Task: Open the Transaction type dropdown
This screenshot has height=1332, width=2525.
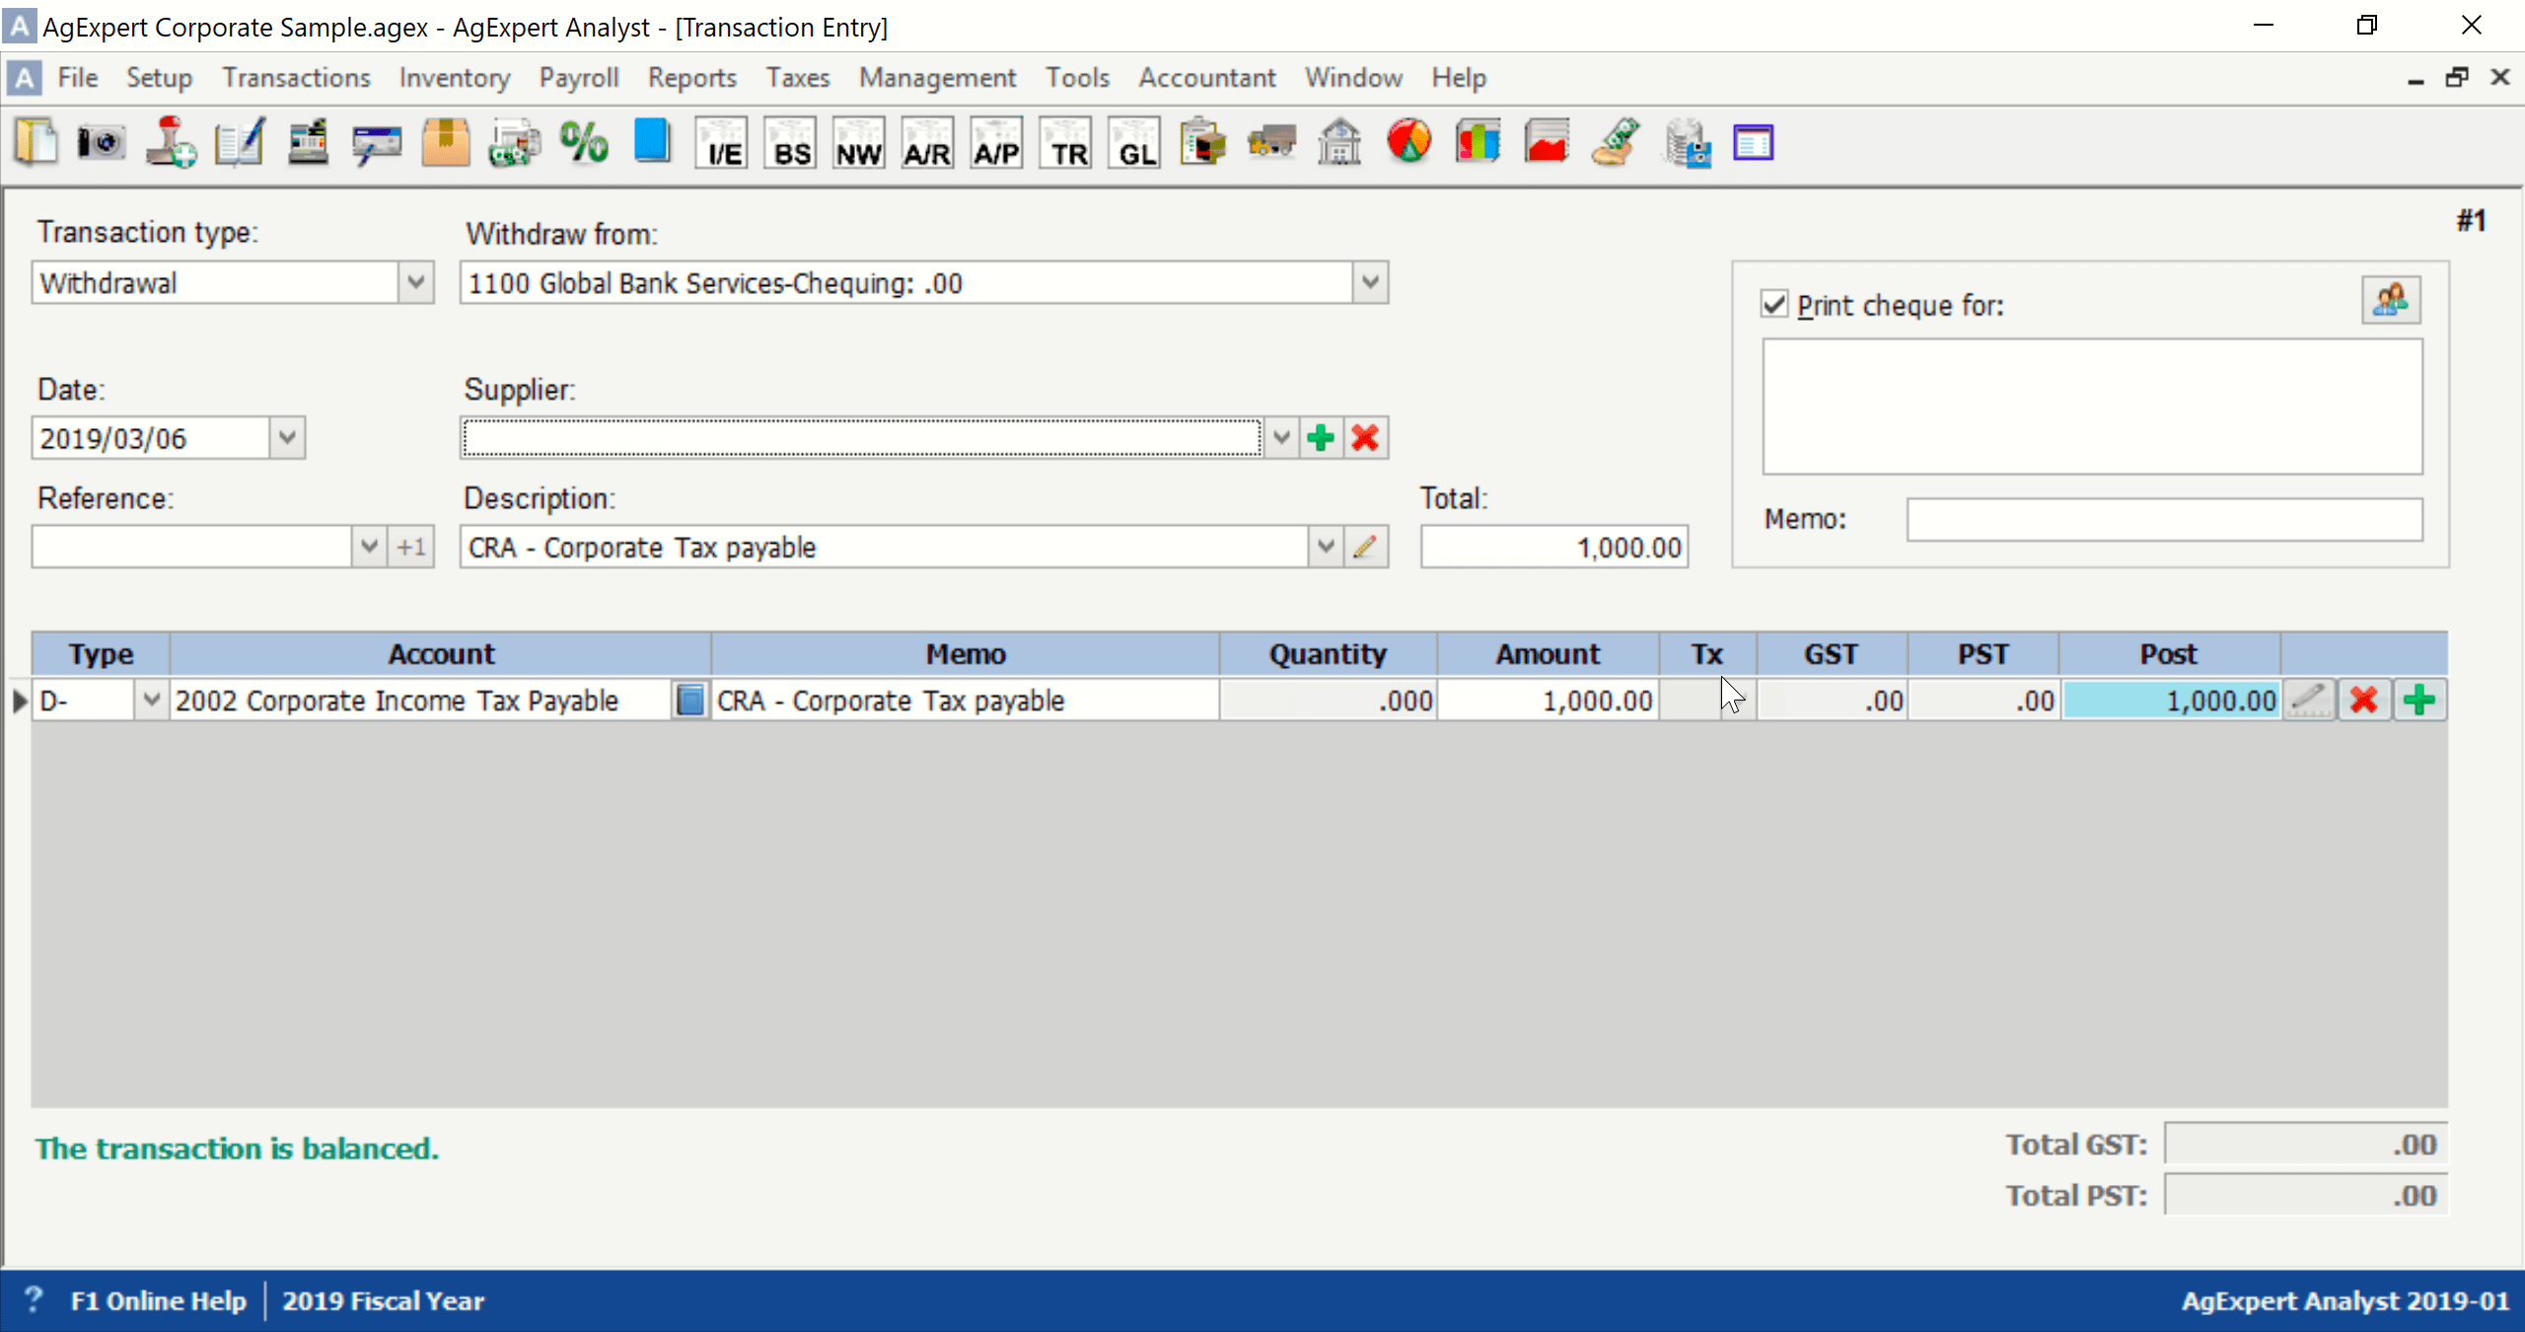Action: tap(414, 282)
